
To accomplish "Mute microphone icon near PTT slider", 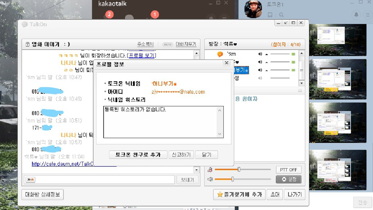I will click(x=210, y=170).
